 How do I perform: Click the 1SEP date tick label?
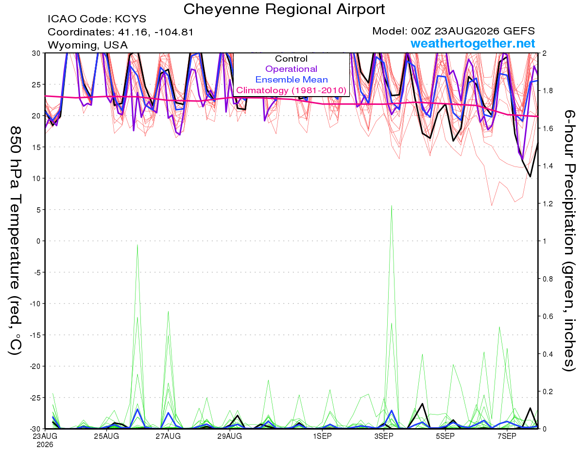coord(322,436)
